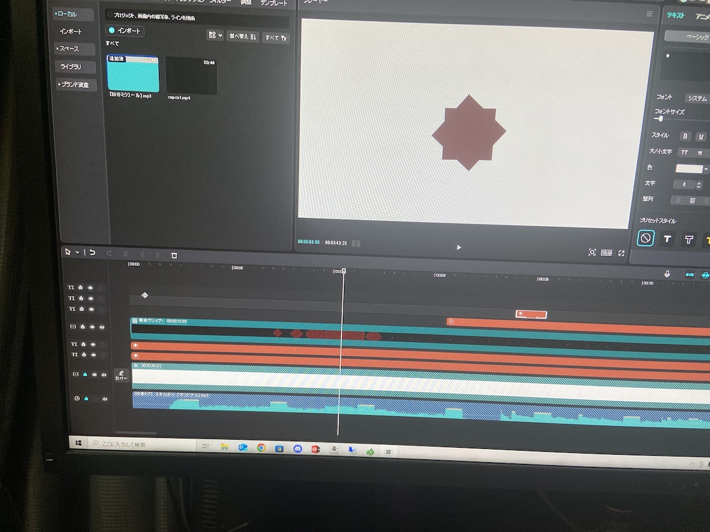
Task: Select the no-style preset icon
Action: (645, 238)
